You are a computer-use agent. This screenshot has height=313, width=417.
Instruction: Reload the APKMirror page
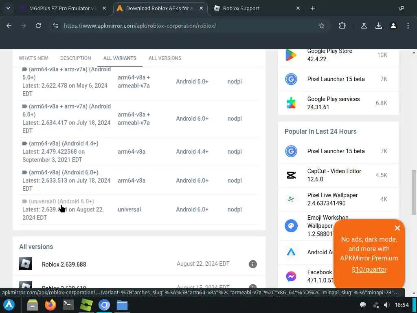tap(38, 26)
